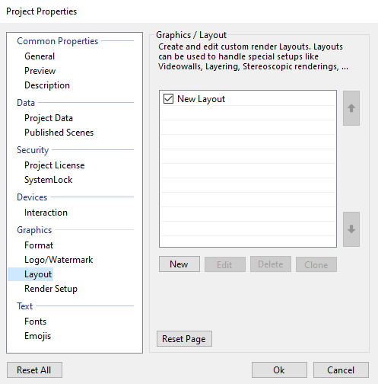Select Project License page
378x384 pixels.
pyautogui.click(x=55, y=165)
